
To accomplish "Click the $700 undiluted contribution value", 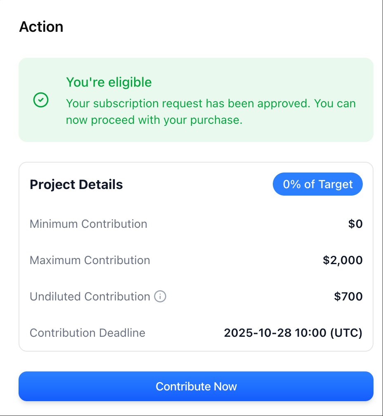I will [x=348, y=296].
